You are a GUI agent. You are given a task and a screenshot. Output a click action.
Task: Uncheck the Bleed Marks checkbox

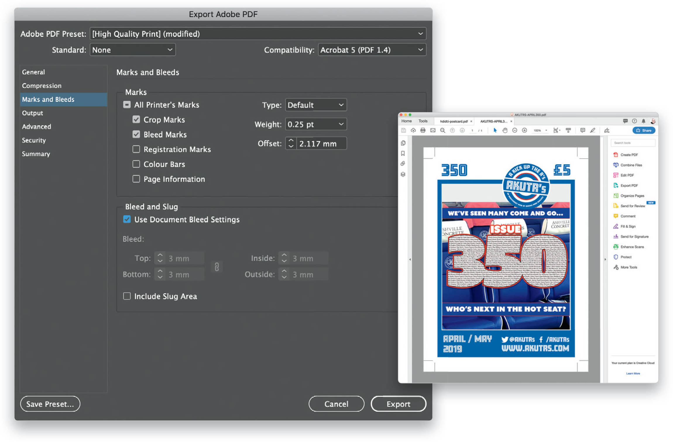(x=136, y=134)
